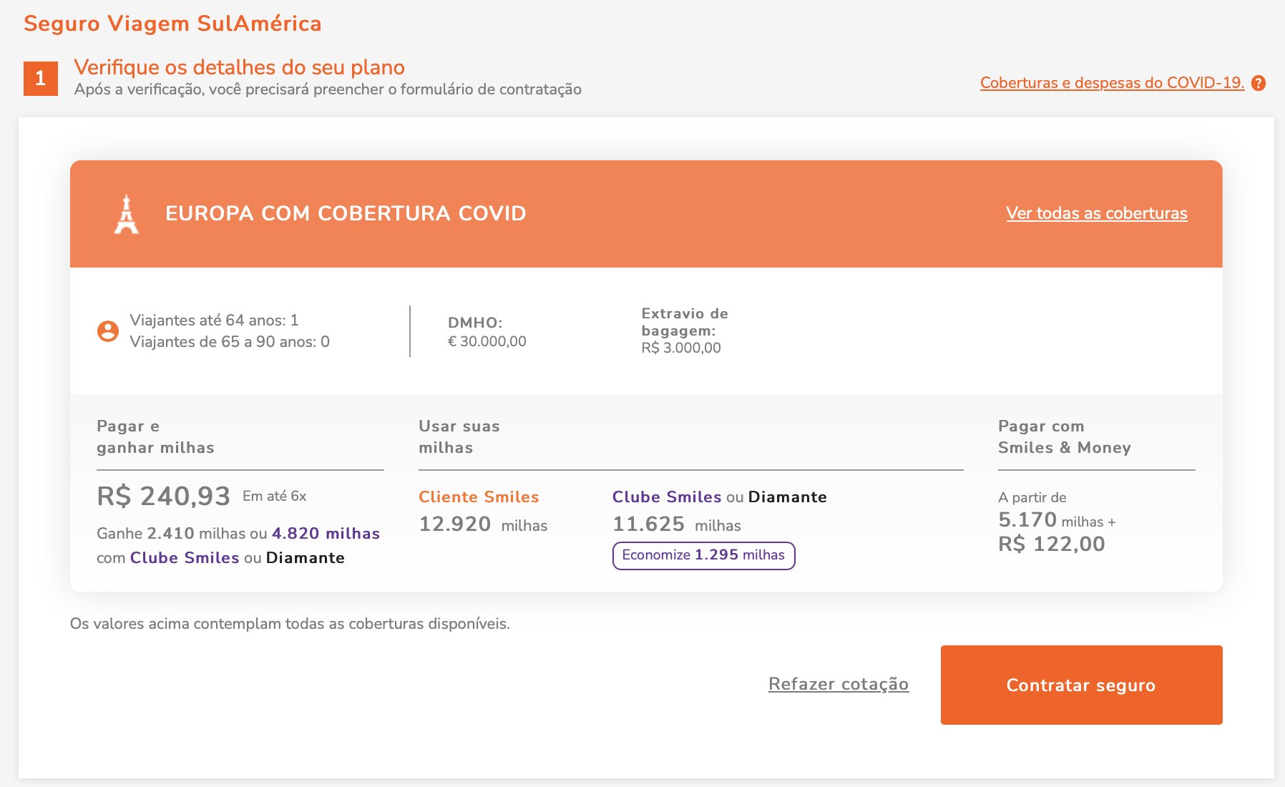
Task: Click EUROPA COM COBERTURA COVID plan title
Action: 346,213
